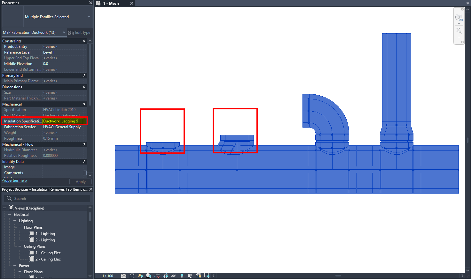This screenshot has height=279, width=471.
Task: Select the Detail Level icon
Action: tap(124, 275)
